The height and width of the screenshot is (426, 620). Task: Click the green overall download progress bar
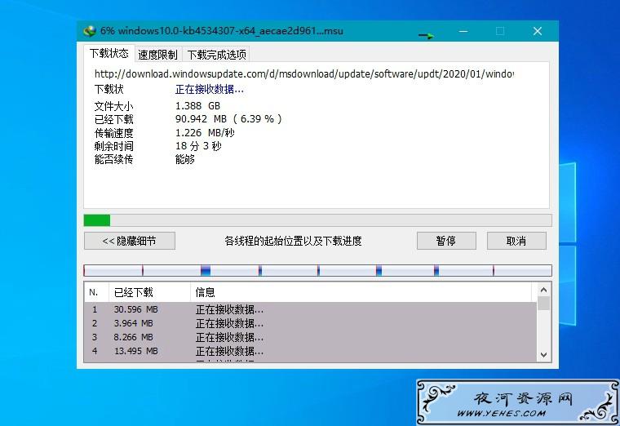click(317, 220)
